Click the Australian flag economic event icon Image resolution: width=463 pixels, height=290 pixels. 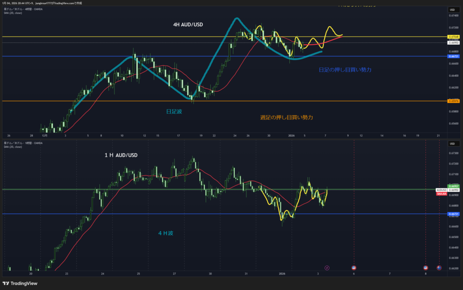coord(439,268)
